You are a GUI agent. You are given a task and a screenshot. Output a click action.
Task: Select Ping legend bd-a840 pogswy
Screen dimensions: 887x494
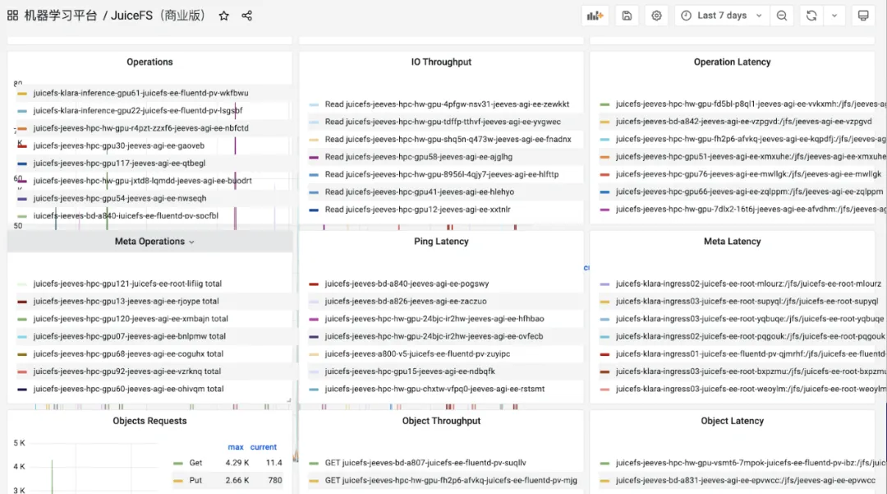point(407,284)
